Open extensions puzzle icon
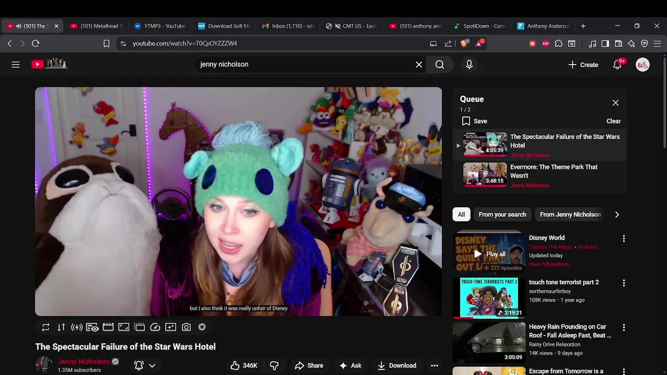 559,44
